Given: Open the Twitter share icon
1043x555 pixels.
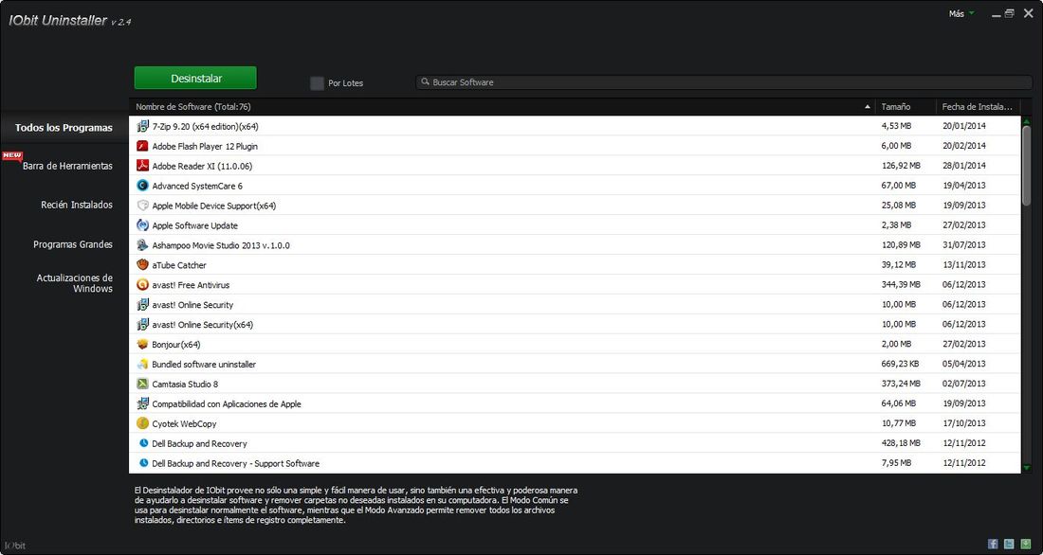Looking at the screenshot, I should click(x=1009, y=544).
